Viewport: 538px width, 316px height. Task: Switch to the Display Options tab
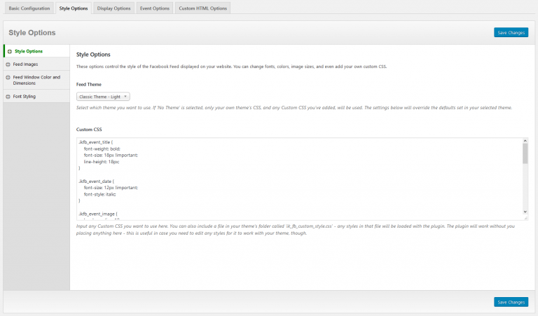pos(113,8)
